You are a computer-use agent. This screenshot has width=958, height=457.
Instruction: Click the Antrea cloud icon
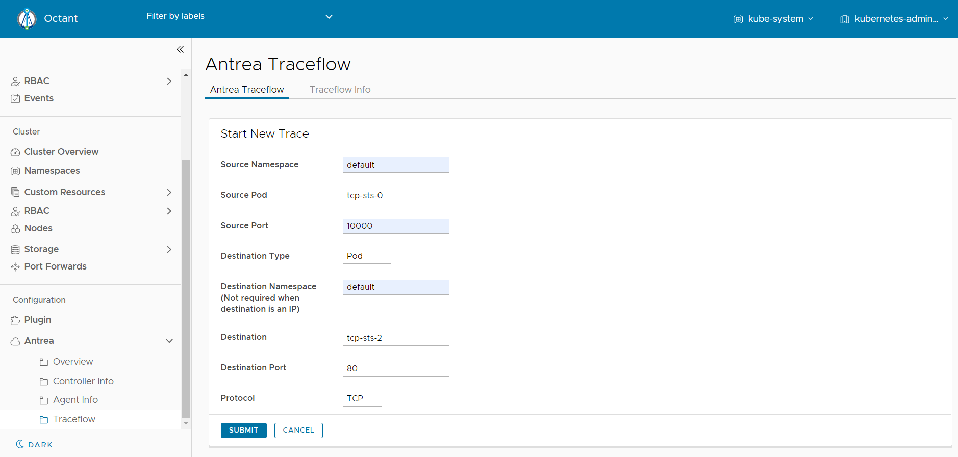tap(15, 341)
